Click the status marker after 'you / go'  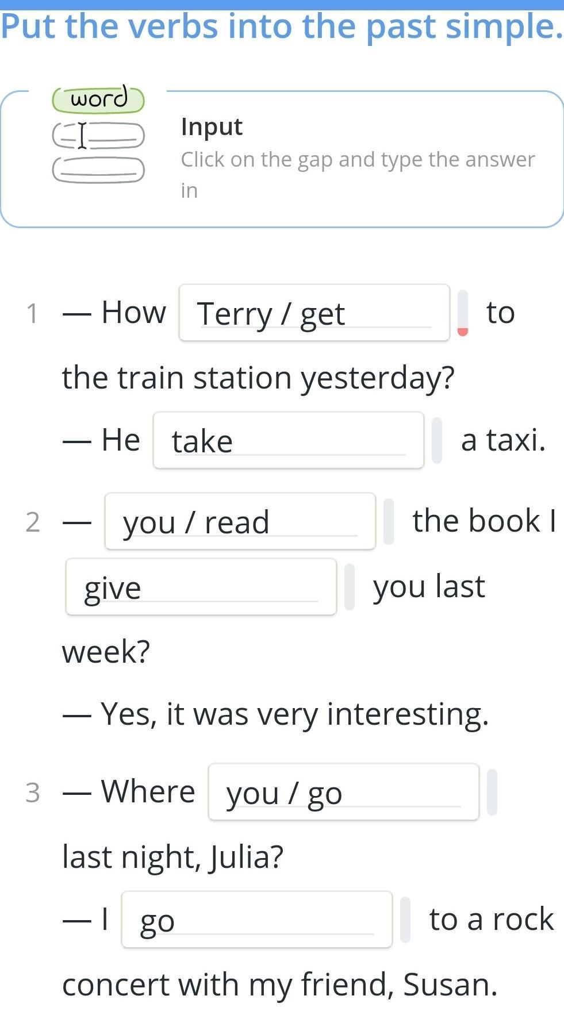492,792
